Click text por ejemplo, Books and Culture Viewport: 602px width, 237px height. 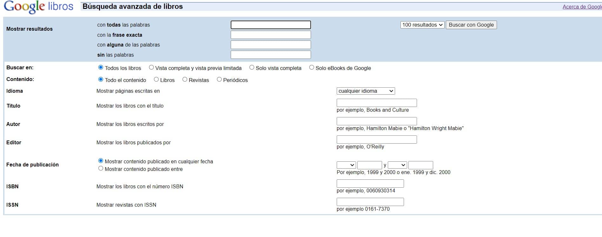point(373,110)
